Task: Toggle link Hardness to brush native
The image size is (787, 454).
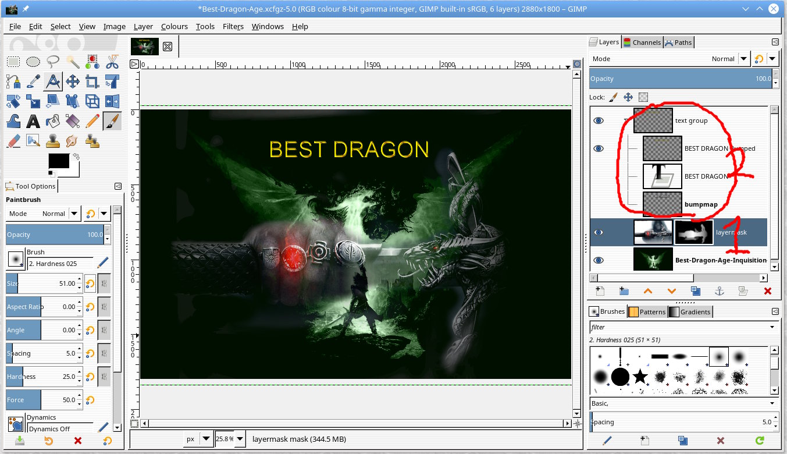Action: tap(104, 377)
